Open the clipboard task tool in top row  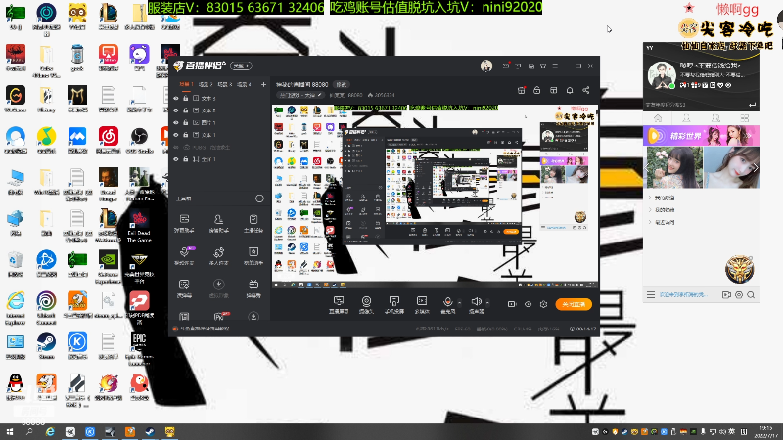pyautogui.click(x=253, y=224)
